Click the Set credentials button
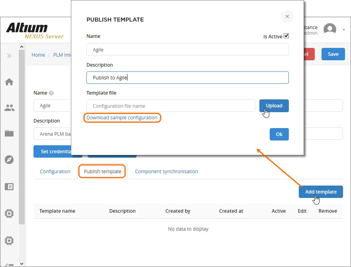This screenshot has height=267, width=351. click(52, 152)
